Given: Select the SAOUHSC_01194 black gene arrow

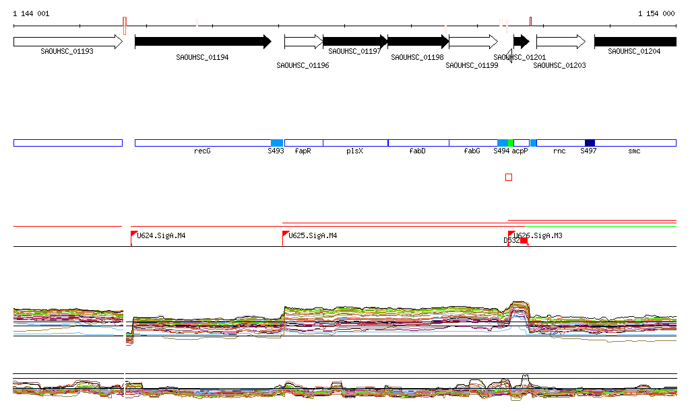Looking at the screenshot, I should coord(202,42).
